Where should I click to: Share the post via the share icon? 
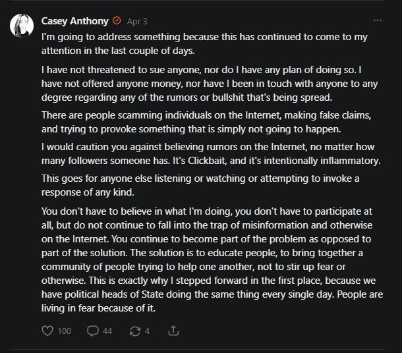[174, 331]
